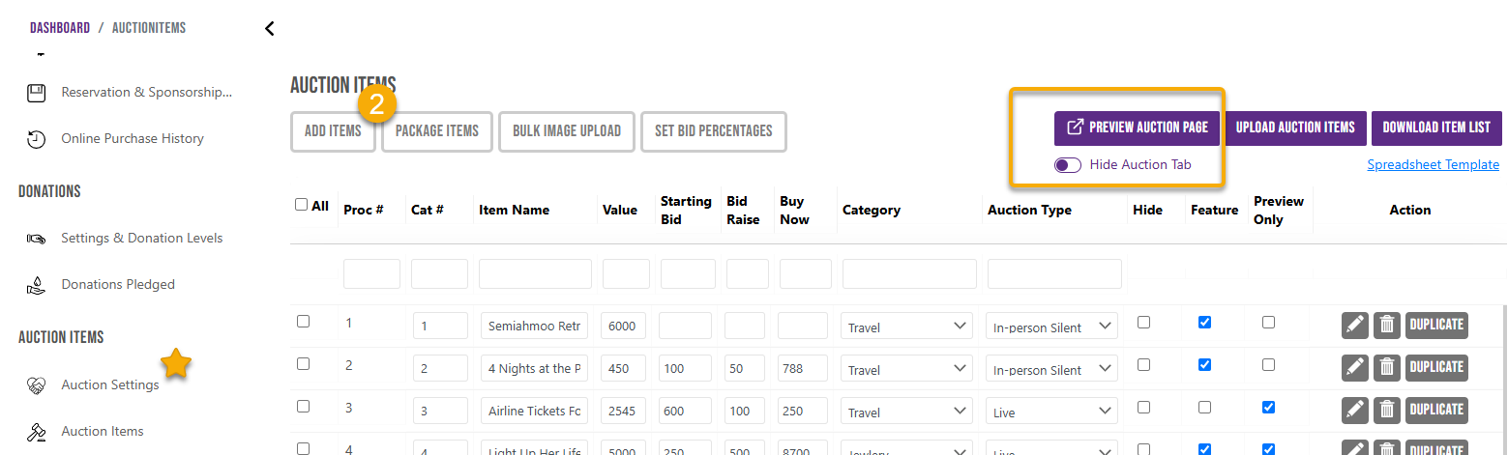Uncheck Feature checkbox for item 1
1508x455 pixels.
[x=1204, y=323]
